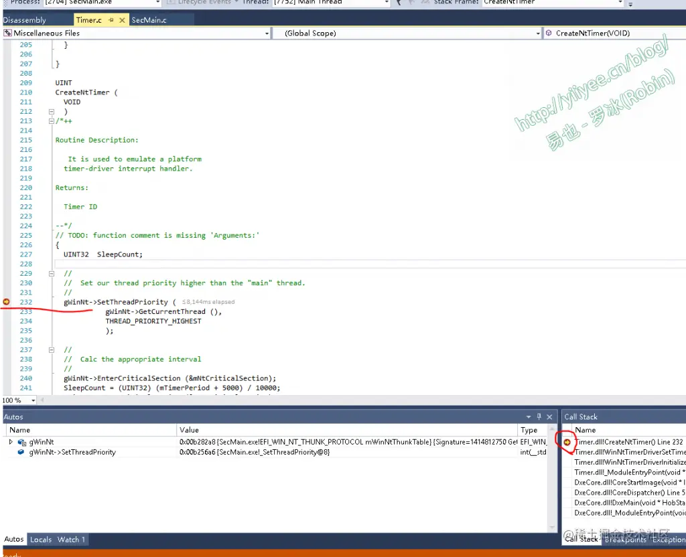
Task: Close the Timer.c tab
Action: pyautogui.click(x=122, y=20)
